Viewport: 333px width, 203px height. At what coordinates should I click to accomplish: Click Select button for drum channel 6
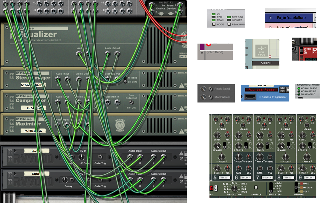(x=246, y=177)
